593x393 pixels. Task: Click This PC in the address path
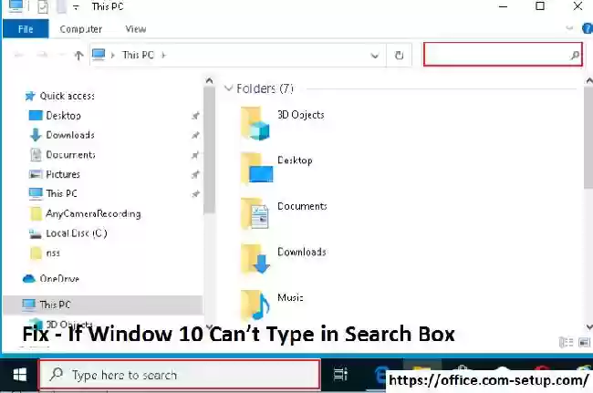(x=138, y=56)
